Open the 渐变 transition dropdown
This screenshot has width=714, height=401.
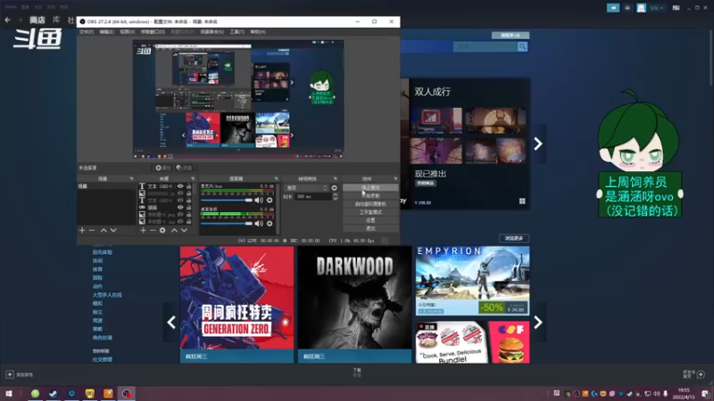pyautogui.click(x=306, y=188)
